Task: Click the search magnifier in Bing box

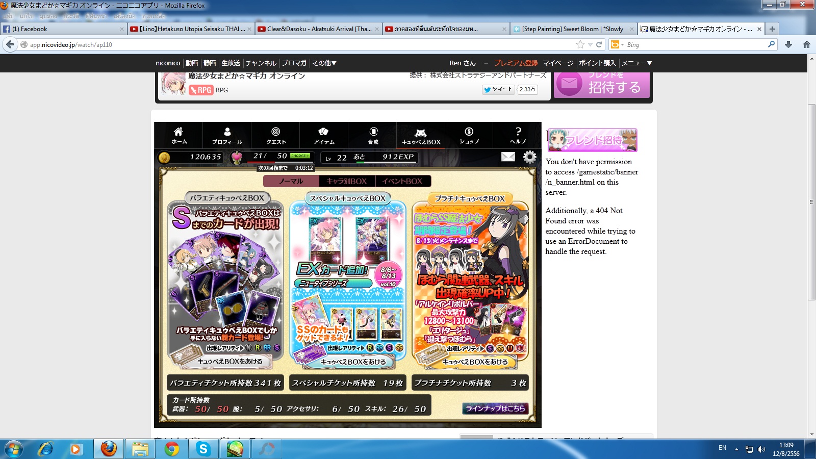Action: pos(771,44)
